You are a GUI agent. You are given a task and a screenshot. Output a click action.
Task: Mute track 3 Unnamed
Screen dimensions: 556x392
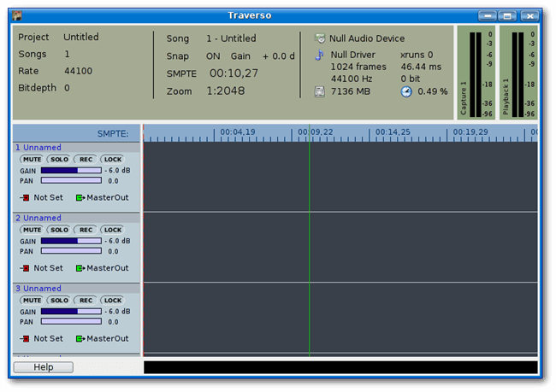click(32, 301)
